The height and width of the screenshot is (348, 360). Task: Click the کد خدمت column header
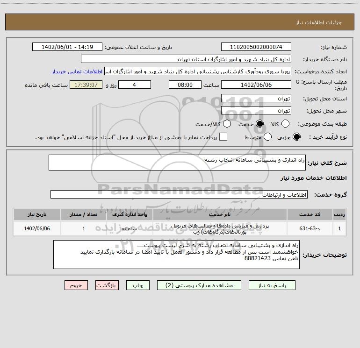[x=310, y=214]
